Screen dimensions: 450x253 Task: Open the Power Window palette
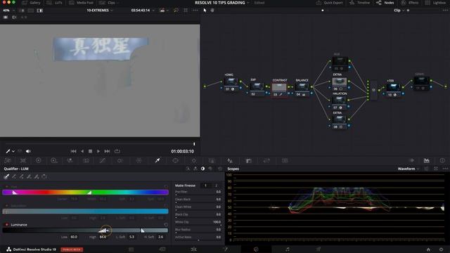pos(175,161)
